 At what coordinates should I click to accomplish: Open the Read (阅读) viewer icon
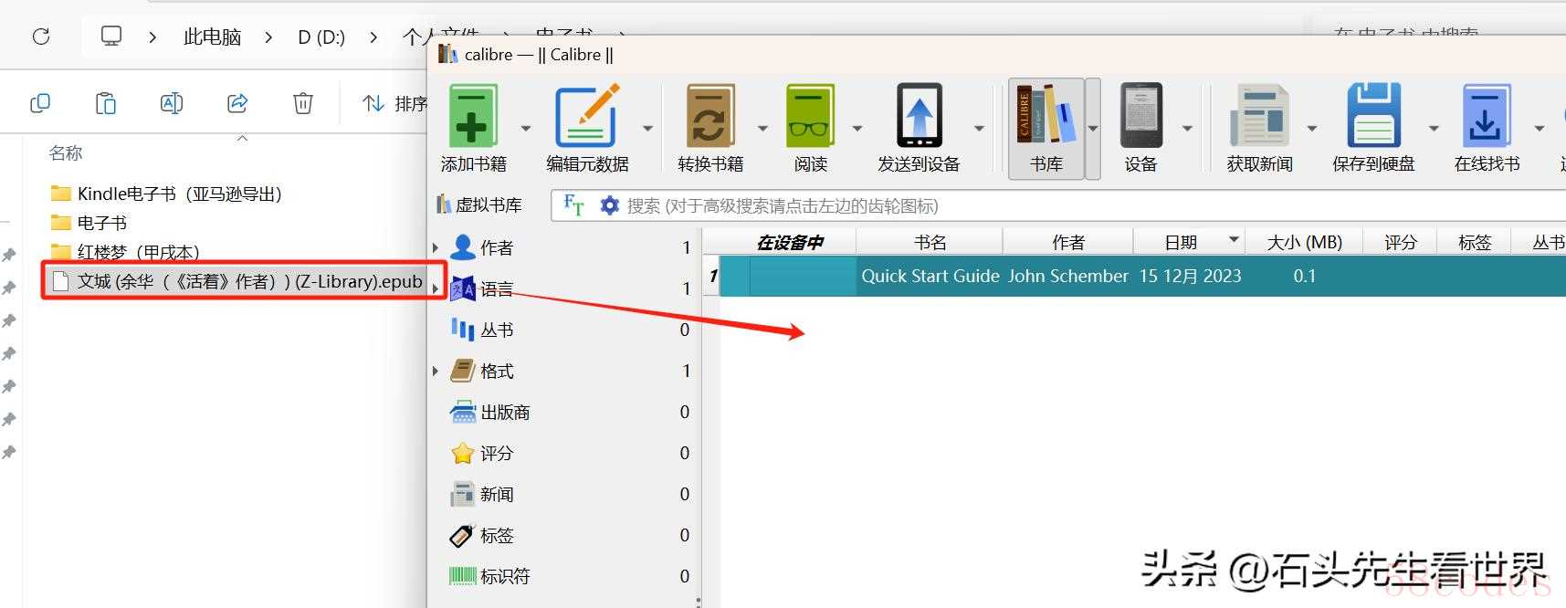point(810,116)
